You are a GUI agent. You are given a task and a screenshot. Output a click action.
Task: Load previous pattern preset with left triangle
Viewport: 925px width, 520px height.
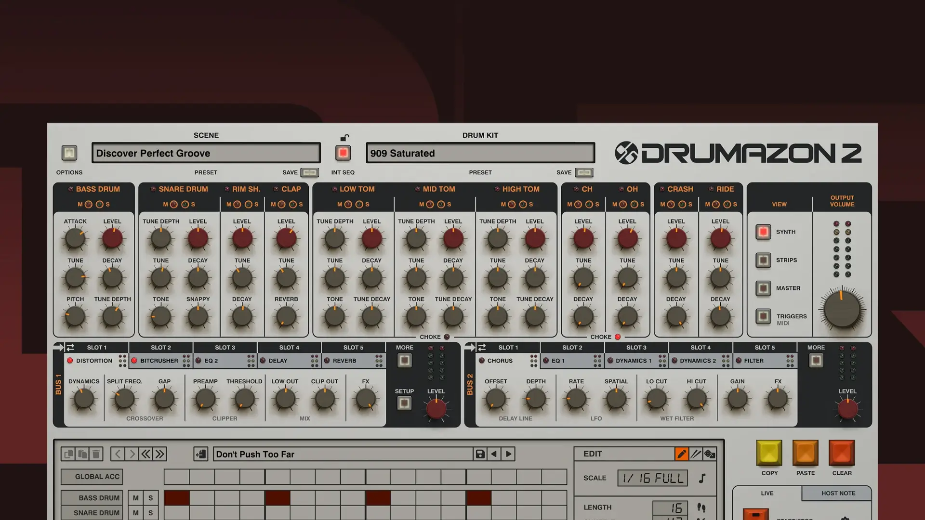tap(494, 454)
